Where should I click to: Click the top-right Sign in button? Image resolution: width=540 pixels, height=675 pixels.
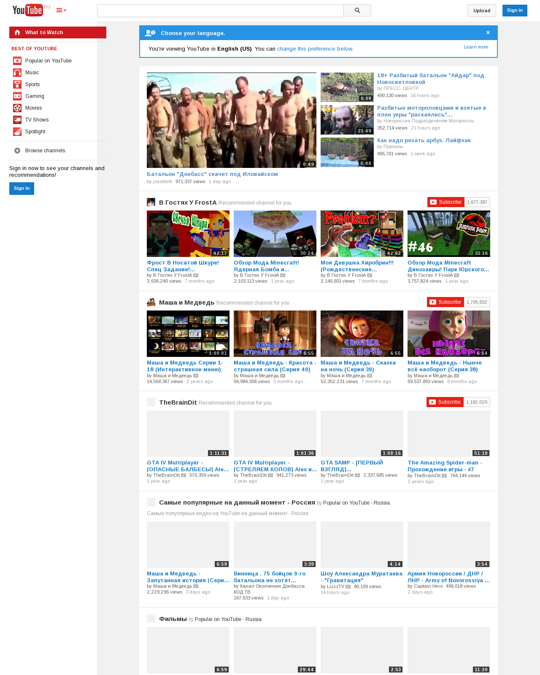click(x=515, y=11)
